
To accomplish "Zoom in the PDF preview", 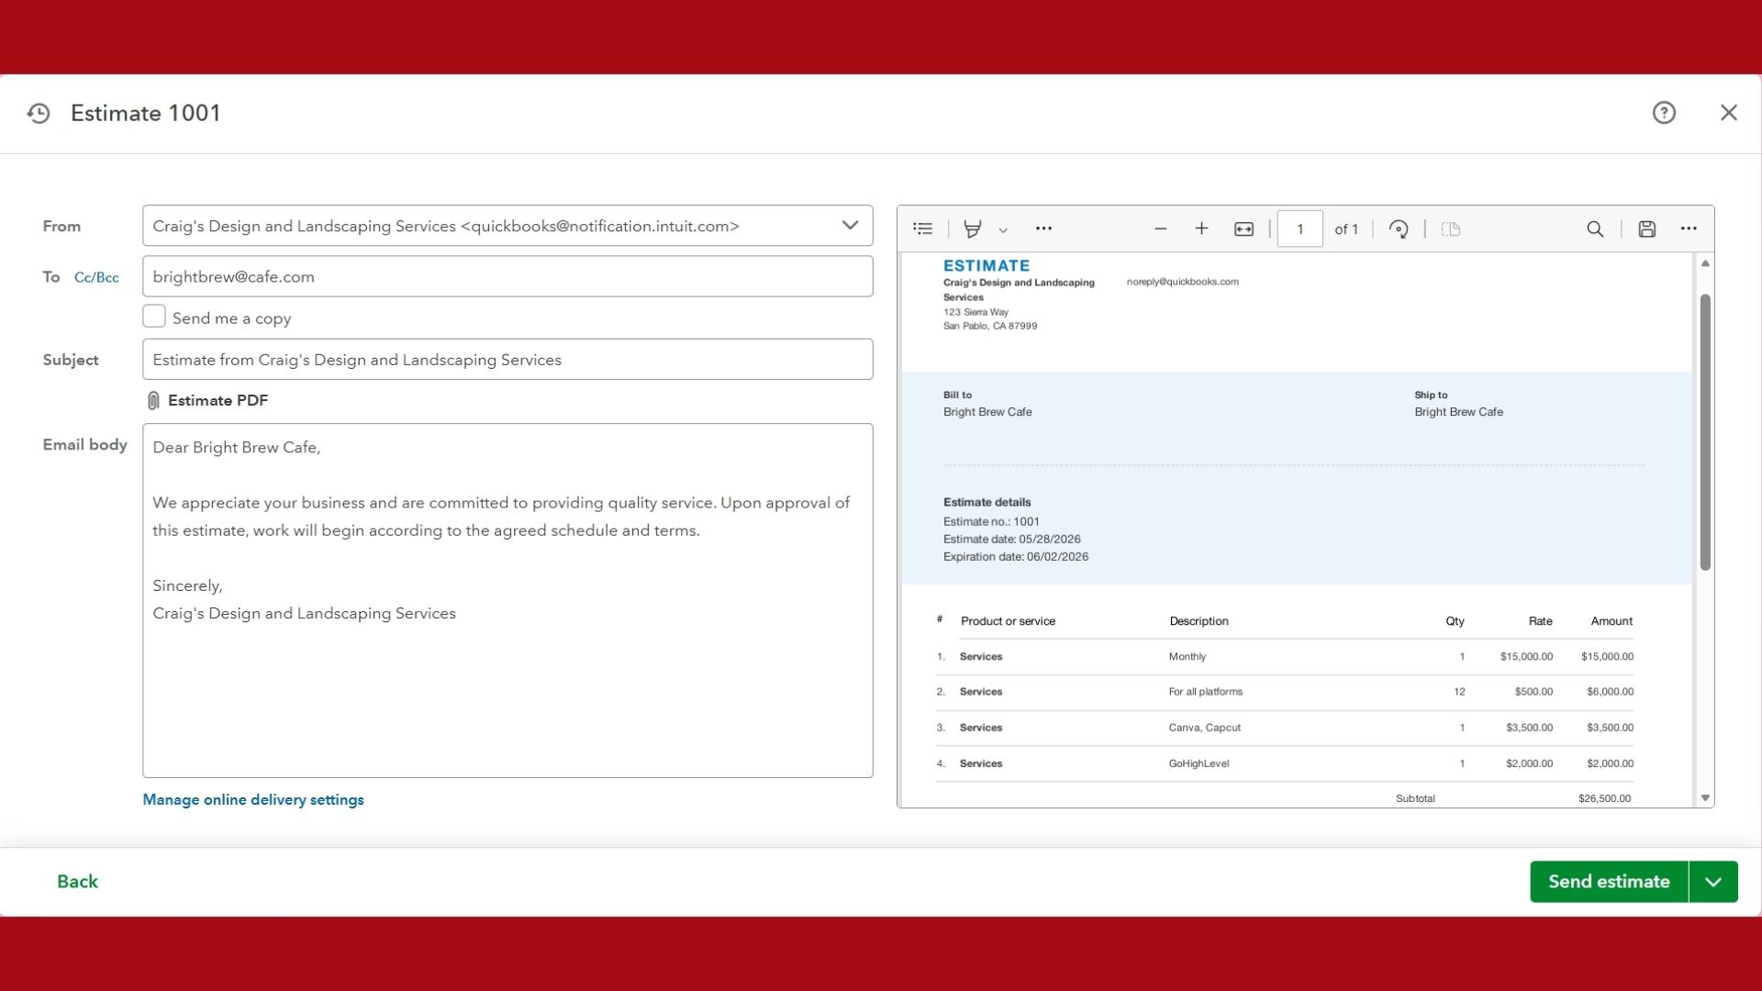I will point(1201,228).
